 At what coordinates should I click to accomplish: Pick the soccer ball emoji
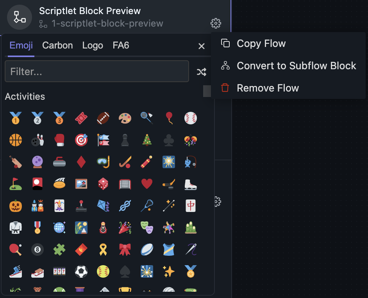(81, 271)
